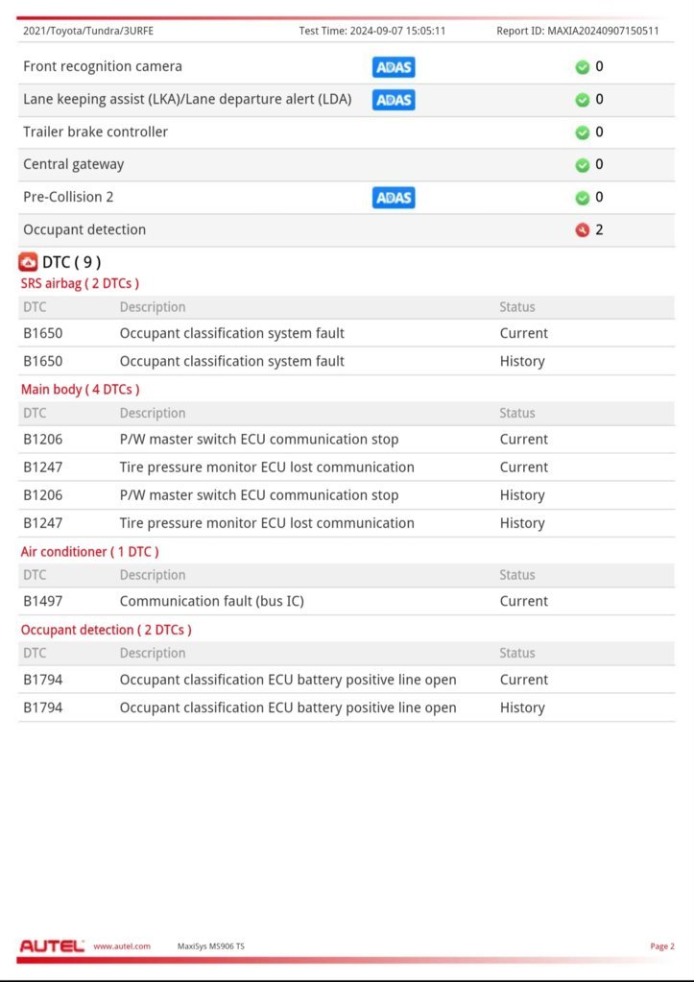The width and height of the screenshot is (694, 982).
Task: Click the ADAS badge for Pre-Collision 2
Action: pyautogui.click(x=394, y=198)
